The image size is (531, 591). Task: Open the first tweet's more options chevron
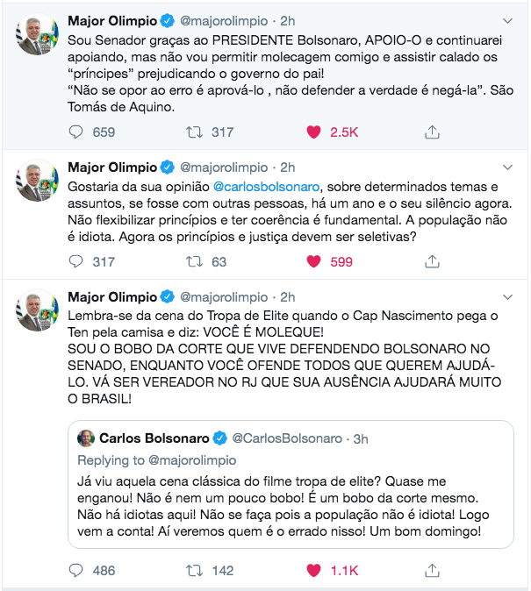pyautogui.click(x=508, y=20)
